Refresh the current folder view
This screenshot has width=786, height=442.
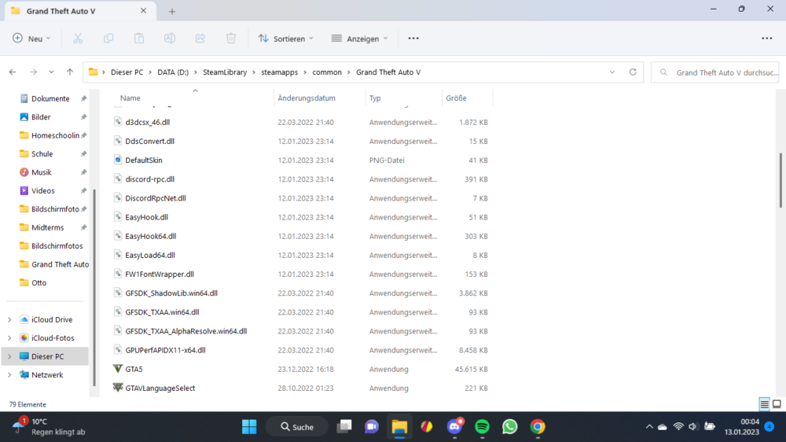pos(633,72)
